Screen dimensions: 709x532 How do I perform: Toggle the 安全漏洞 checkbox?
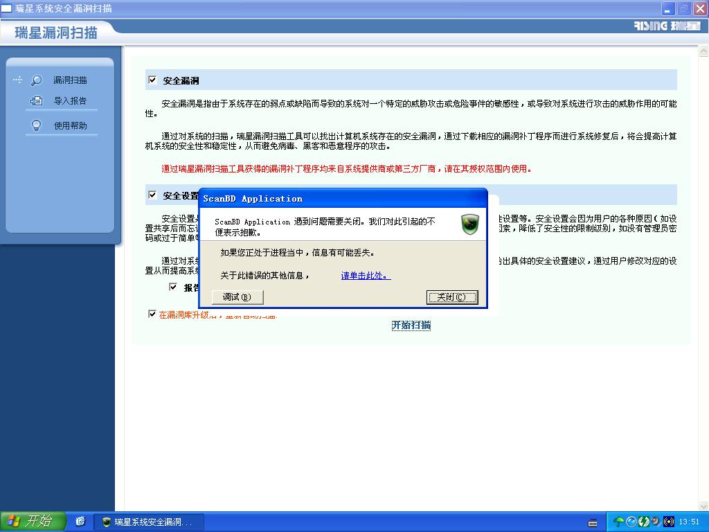click(x=152, y=80)
